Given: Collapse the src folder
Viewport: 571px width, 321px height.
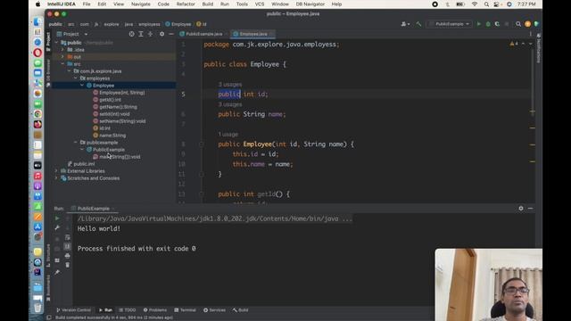Looking at the screenshot, I should pyautogui.click(x=62, y=64).
